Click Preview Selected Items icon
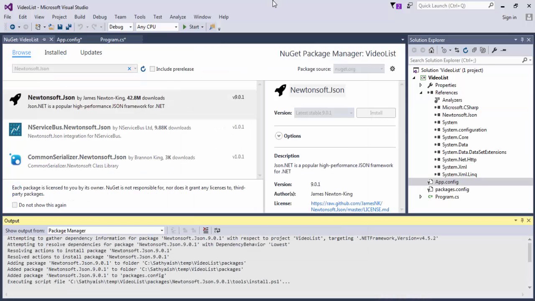 coord(504,50)
